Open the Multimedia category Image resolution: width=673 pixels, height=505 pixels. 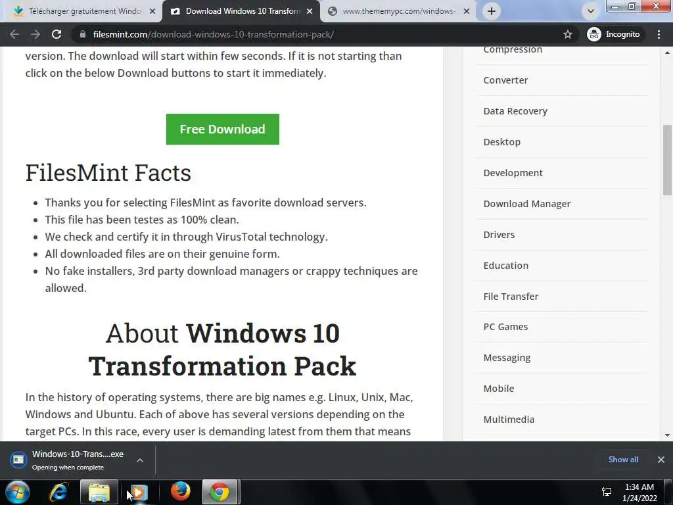(509, 420)
